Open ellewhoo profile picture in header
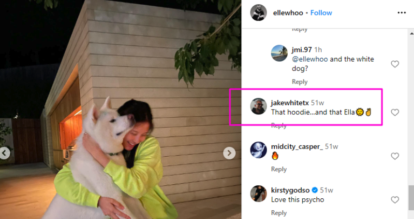Viewport: 414px width, 219px height. point(258,13)
